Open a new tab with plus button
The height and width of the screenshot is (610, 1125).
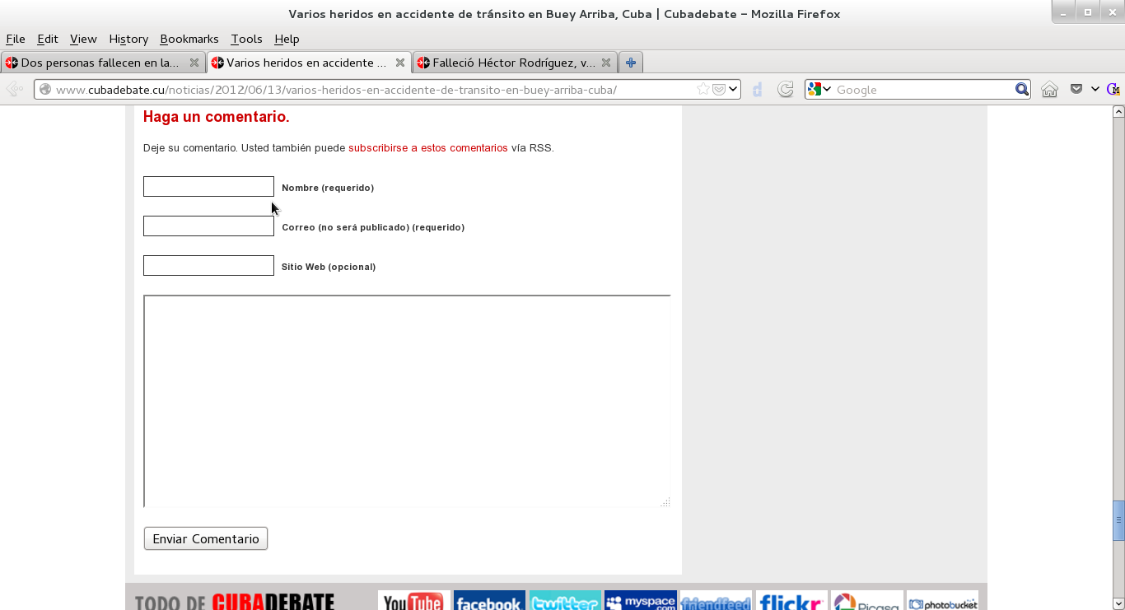tap(631, 63)
